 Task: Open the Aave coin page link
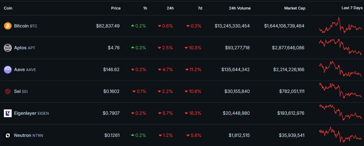(19, 70)
